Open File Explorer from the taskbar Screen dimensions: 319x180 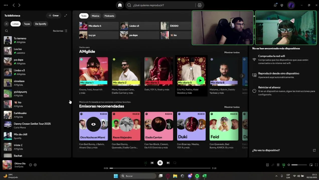175,176
